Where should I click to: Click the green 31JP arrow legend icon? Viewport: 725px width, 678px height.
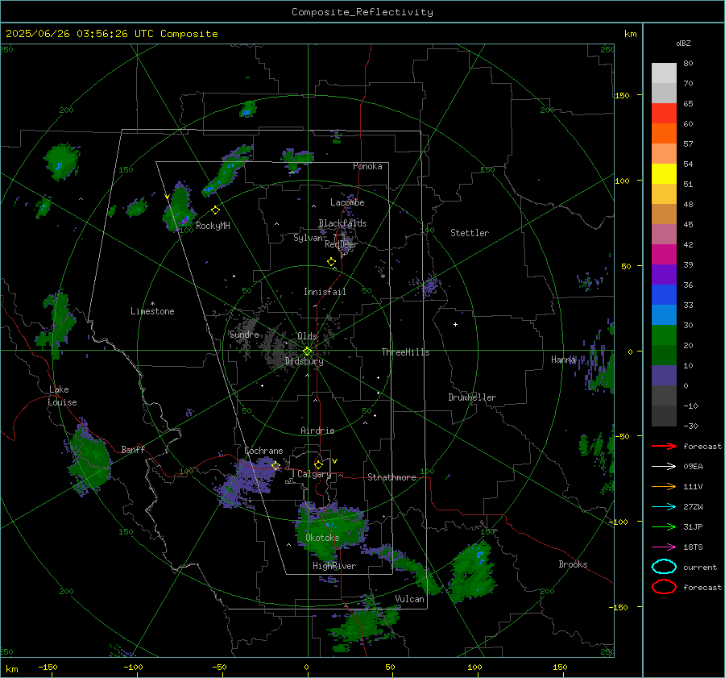click(664, 526)
